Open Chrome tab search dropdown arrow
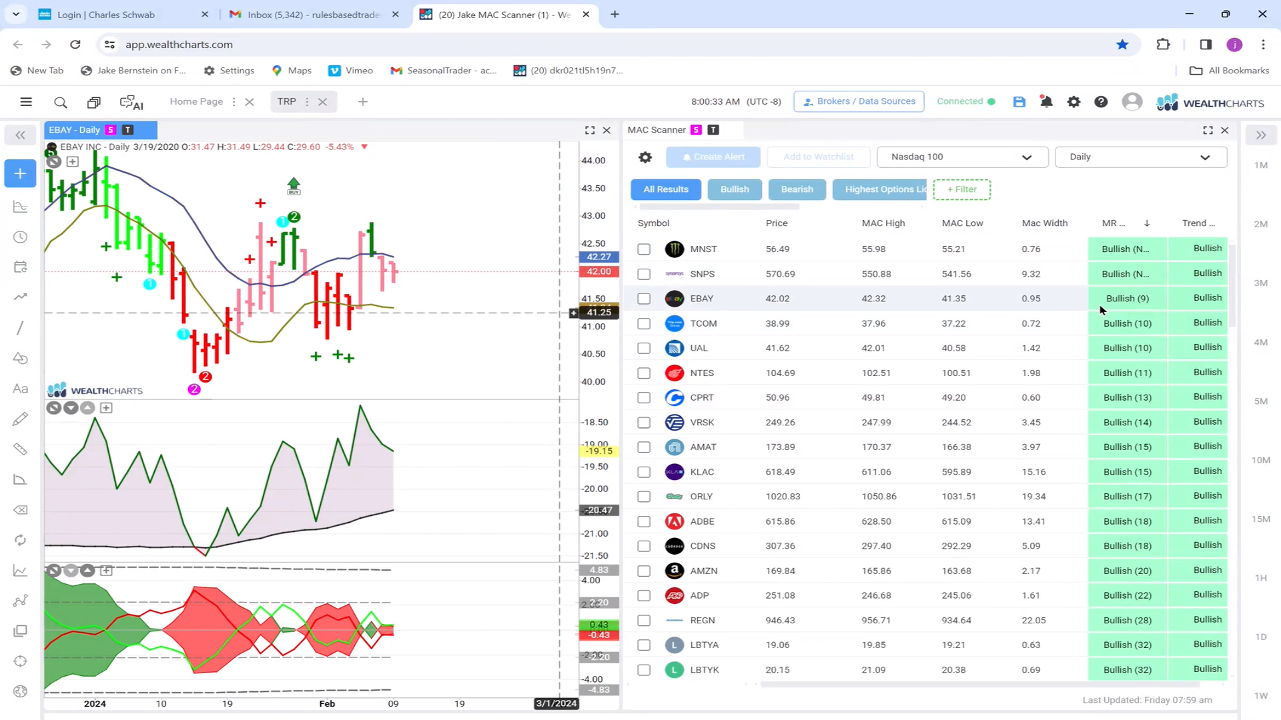1281x720 pixels. tap(16, 14)
